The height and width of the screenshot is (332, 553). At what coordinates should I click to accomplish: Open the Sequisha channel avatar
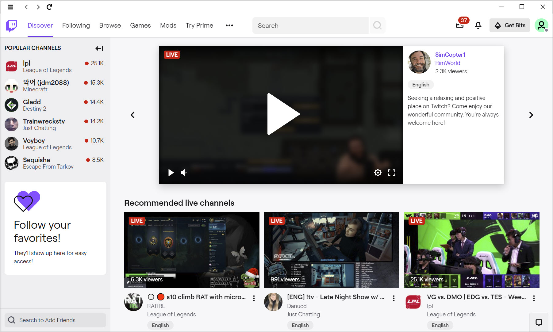[12, 163]
